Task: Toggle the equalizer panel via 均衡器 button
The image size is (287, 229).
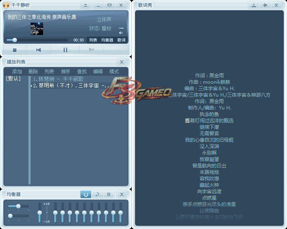Action: [x=107, y=40]
